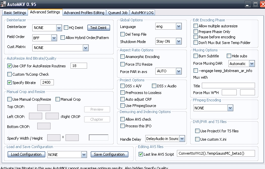Viewport: 265px width, 169px height.
Task: Click the Force Mux width field
Action: tap(229, 92)
